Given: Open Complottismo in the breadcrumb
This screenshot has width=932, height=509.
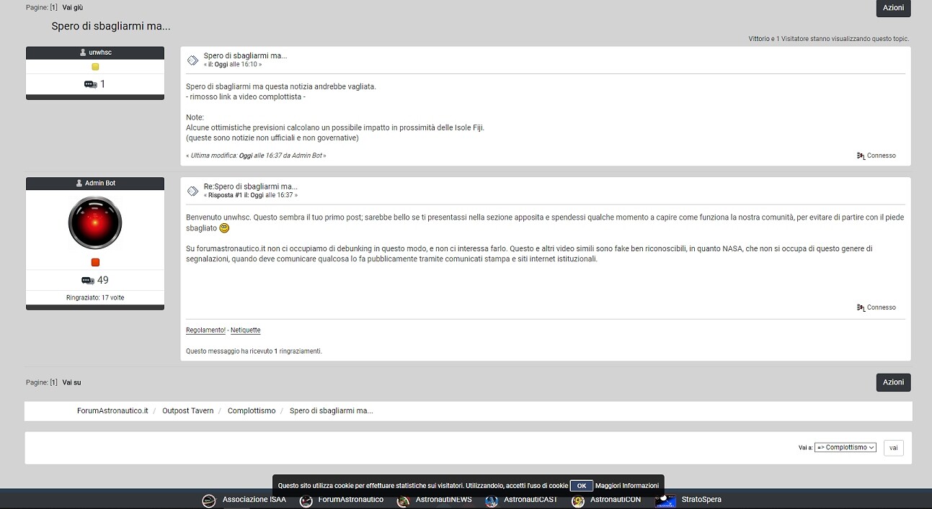Looking at the screenshot, I should click(252, 410).
